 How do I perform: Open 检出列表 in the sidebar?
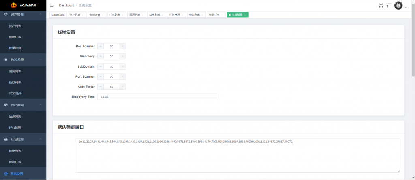tap(23, 151)
